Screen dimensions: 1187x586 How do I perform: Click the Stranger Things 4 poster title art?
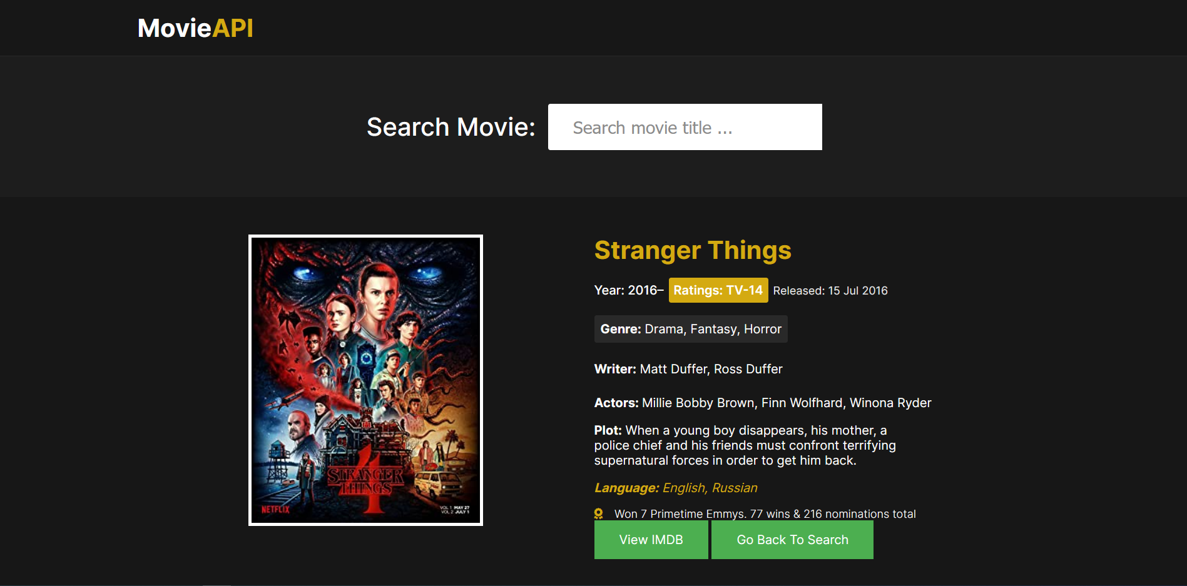(366, 485)
